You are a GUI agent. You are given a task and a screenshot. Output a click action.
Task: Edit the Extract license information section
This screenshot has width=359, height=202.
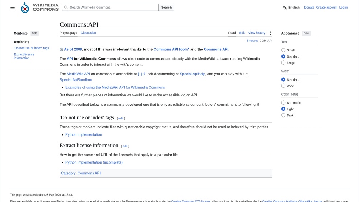tap(125, 146)
